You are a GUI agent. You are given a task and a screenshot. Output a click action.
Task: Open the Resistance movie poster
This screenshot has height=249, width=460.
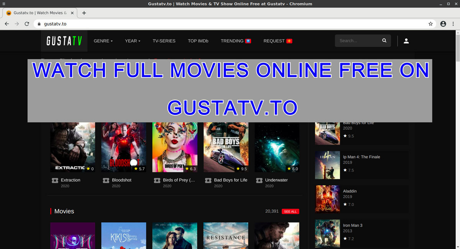tap(226, 236)
